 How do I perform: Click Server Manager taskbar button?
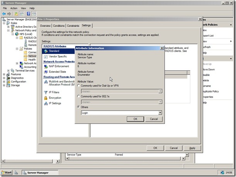[40, 173]
